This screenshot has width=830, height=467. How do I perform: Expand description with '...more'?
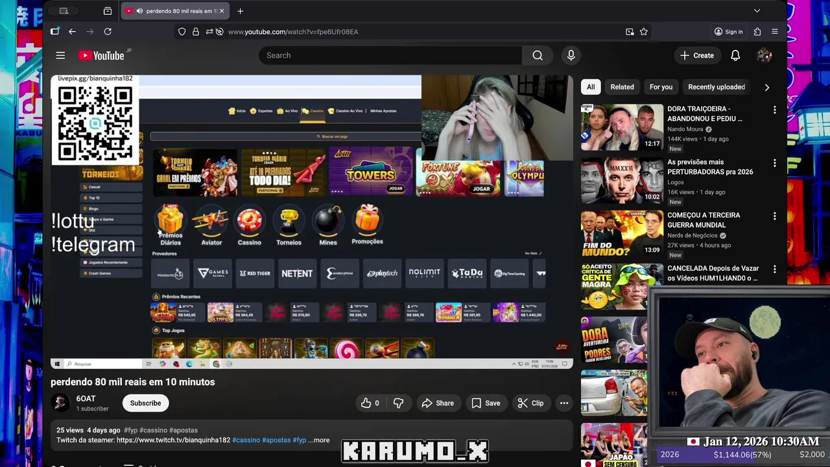coord(318,440)
